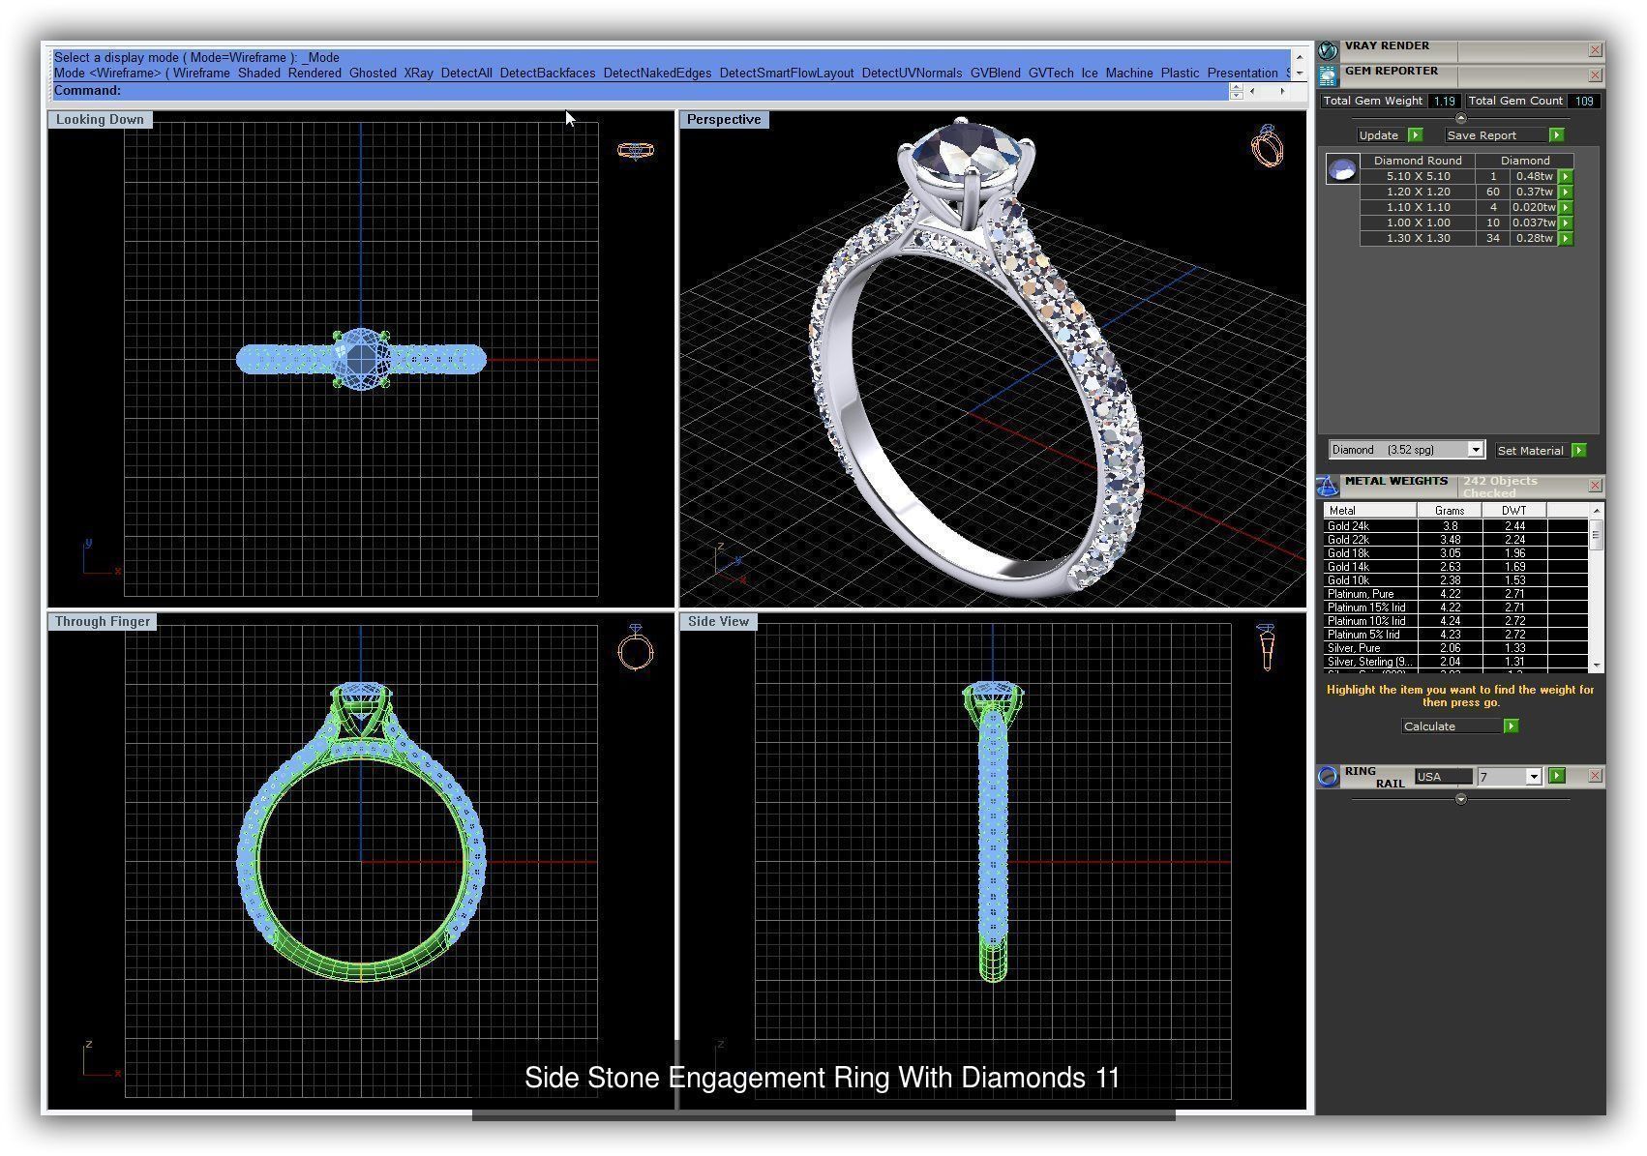Select the Through Finger viewport title
This screenshot has width=1647, height=1156.
[103, 622]
